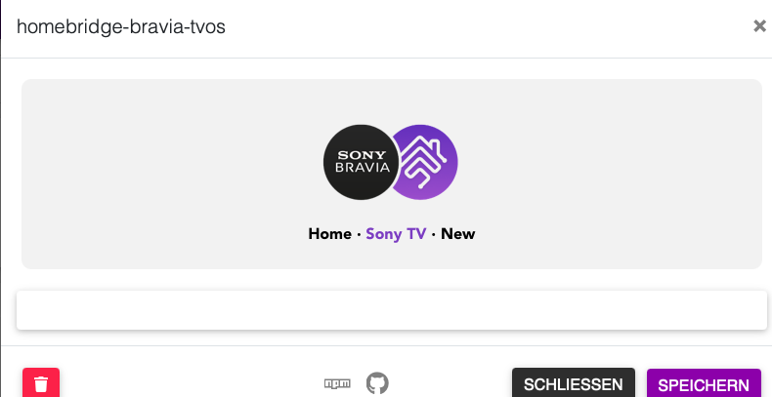Click the SCHLIESSEN button

574,383
